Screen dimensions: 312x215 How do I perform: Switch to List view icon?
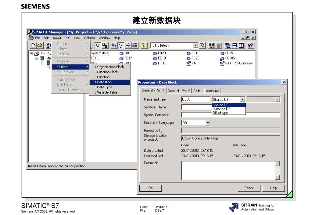tap(128, 45)
